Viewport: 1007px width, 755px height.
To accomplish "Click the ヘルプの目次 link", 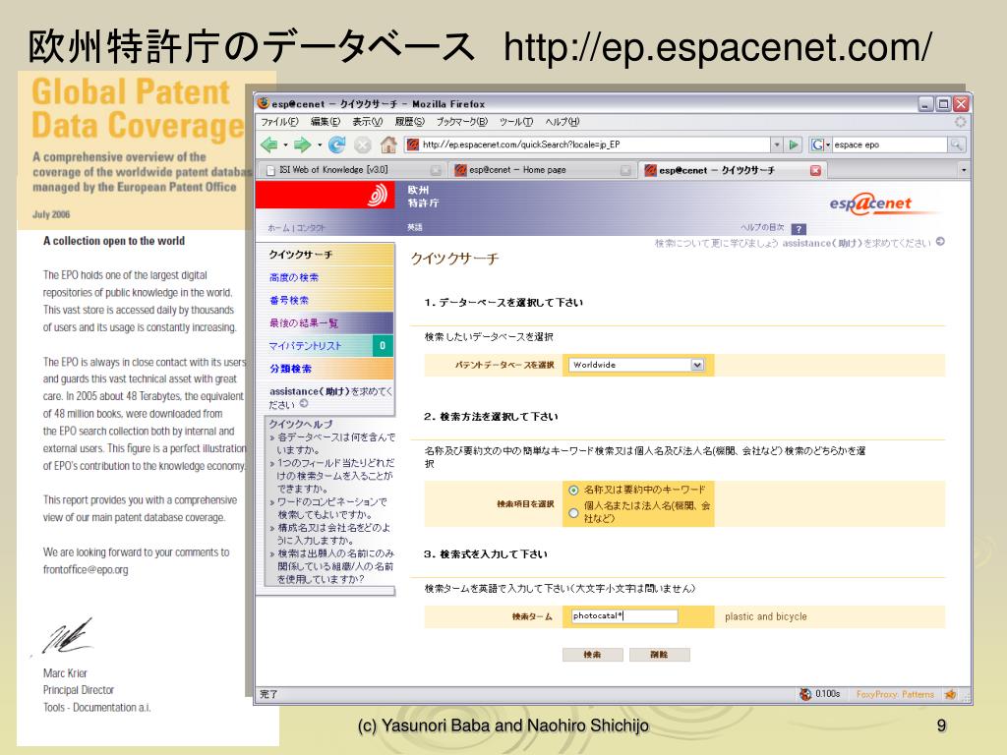I will click(x=762, y=228).
